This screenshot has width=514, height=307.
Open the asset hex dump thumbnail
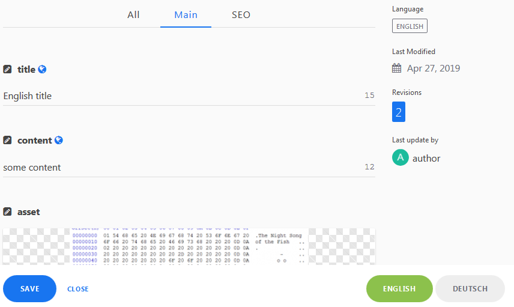pyautogui.click(x=189, y=246)
